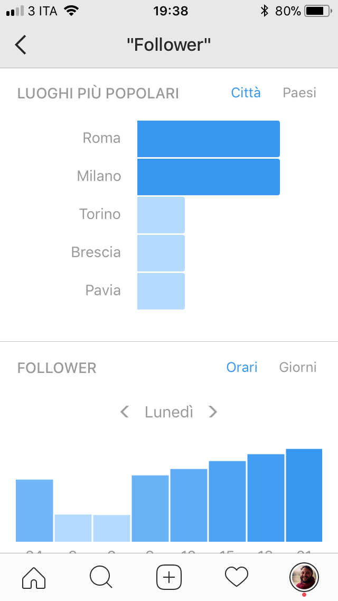Open the profile picture avatar
This screenshot has width=338, height=601.
pyautogui.click(x=304, y=577)
